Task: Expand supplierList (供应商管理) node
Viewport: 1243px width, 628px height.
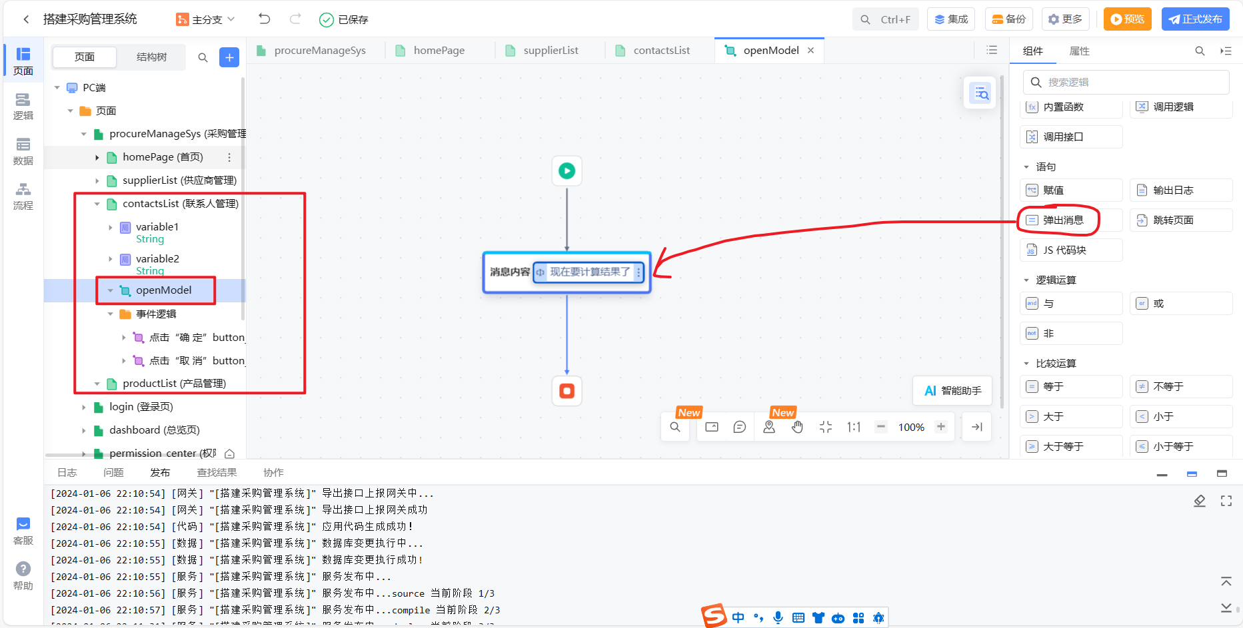Action: tap(97, 181)
